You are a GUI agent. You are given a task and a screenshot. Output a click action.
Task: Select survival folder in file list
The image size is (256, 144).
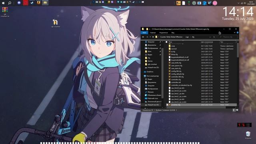coord(174,49)
